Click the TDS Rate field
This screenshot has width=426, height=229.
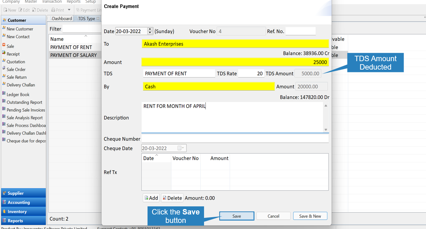point(251,73)
